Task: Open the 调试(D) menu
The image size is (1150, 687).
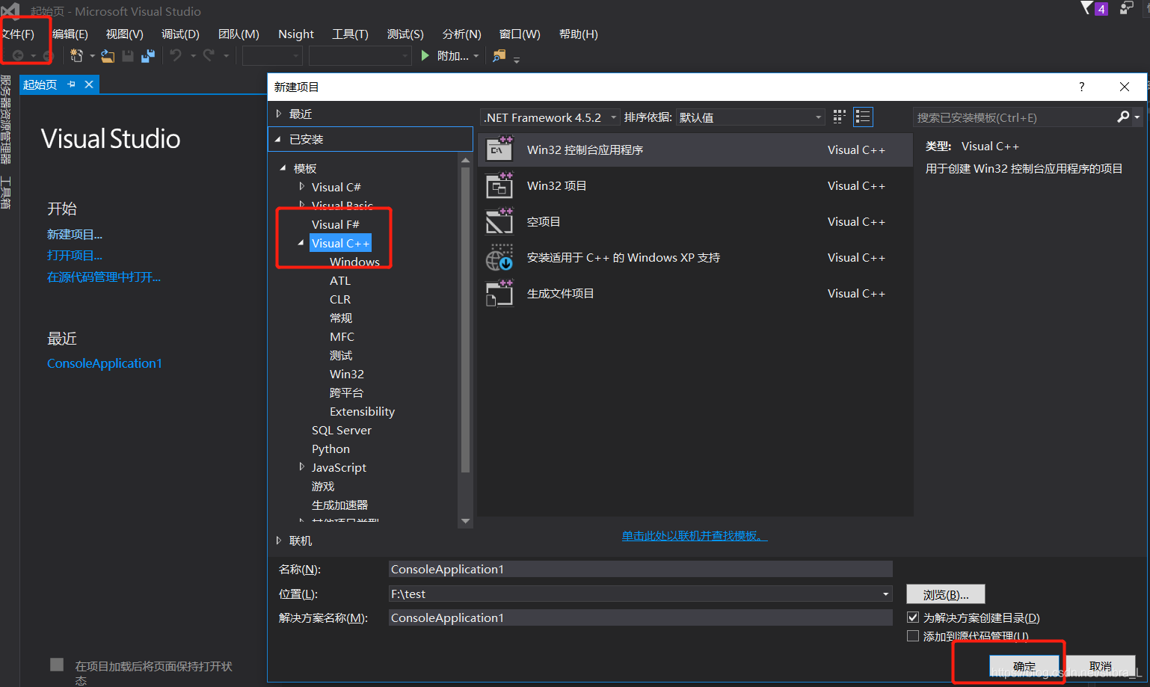Action: (180, 34)
